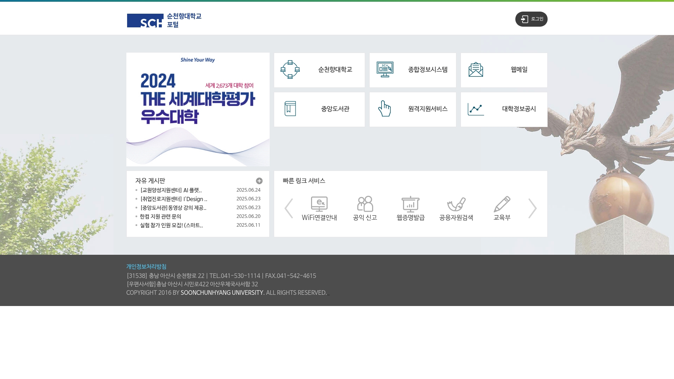The image size is (674, 379).
Task: Open post [중앙도서관] 동영상 강의 제공..
Action: [173, 208]
